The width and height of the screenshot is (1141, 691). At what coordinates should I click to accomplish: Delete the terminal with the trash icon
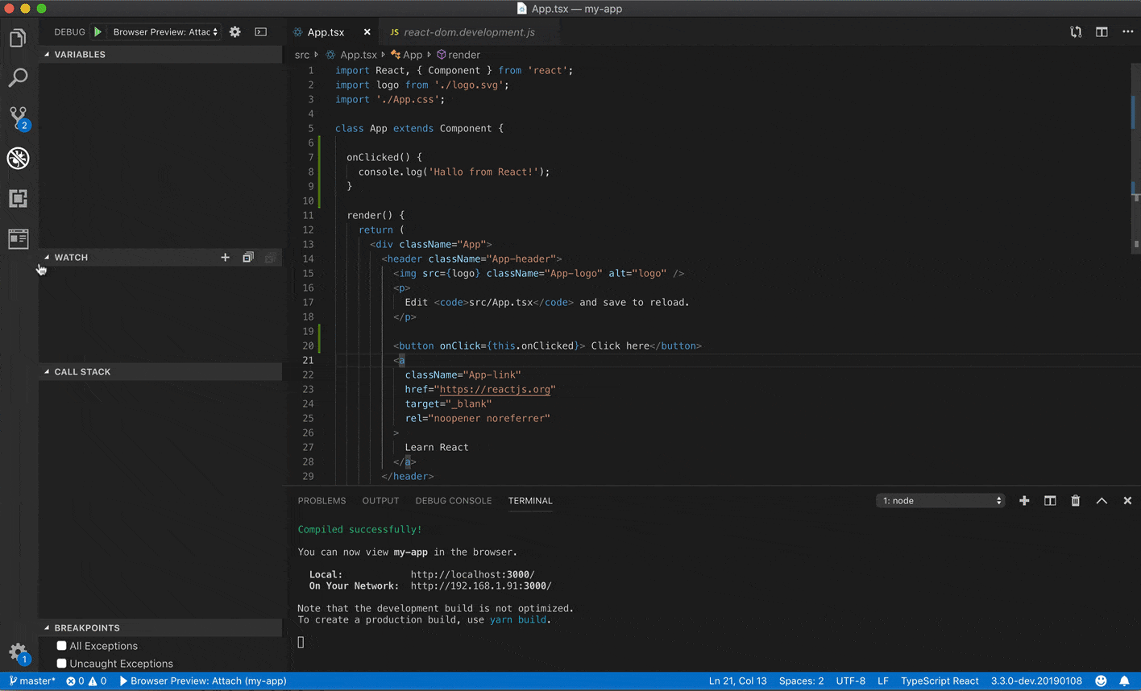tap(1075, 500)
